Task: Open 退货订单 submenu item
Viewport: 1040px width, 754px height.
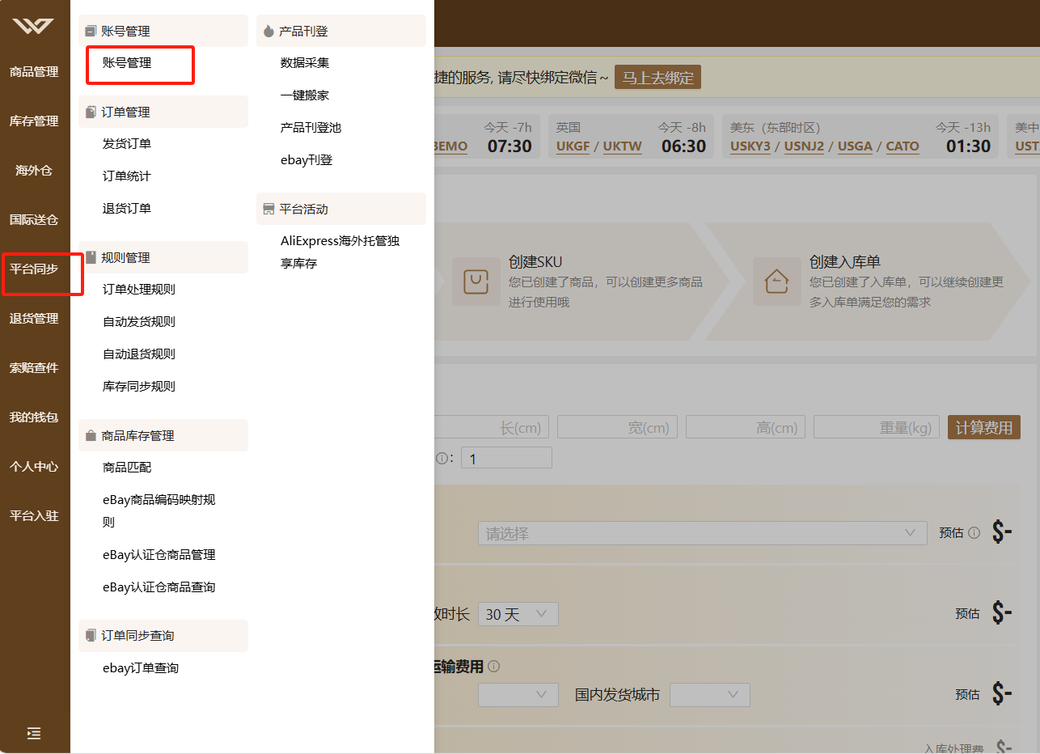Action: (127, 209)
